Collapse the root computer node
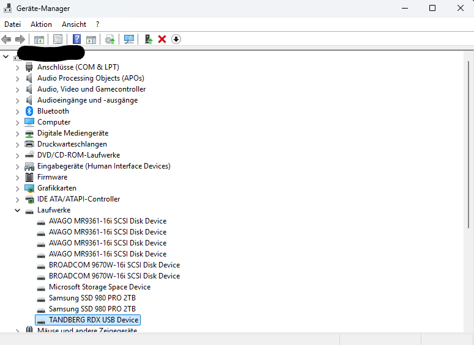The width and height of the screenshot is (474, 345). click(x=6, y=56)
